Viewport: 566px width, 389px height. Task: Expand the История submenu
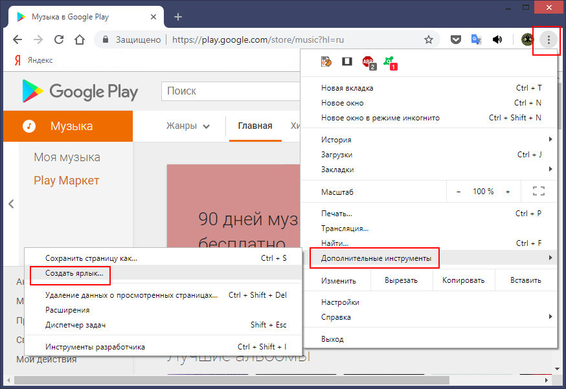(x=429, y=140)
